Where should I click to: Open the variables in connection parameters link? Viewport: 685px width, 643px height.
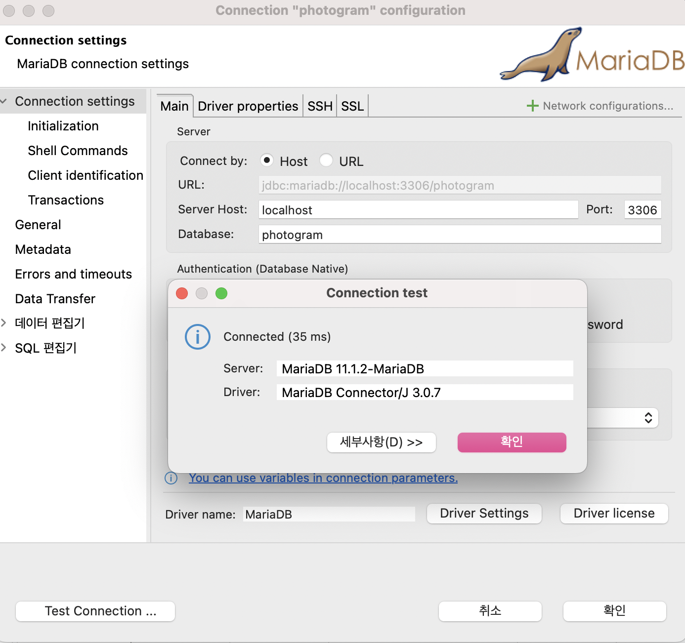pyautogui.click(x=323, y=478)
